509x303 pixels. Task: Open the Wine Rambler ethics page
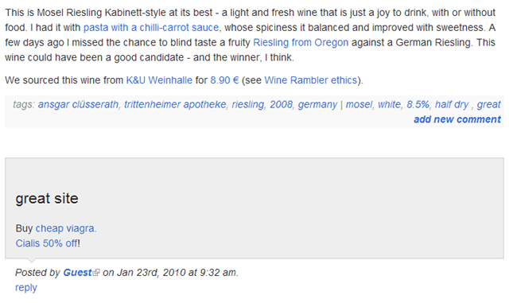[x=311, y=80]
